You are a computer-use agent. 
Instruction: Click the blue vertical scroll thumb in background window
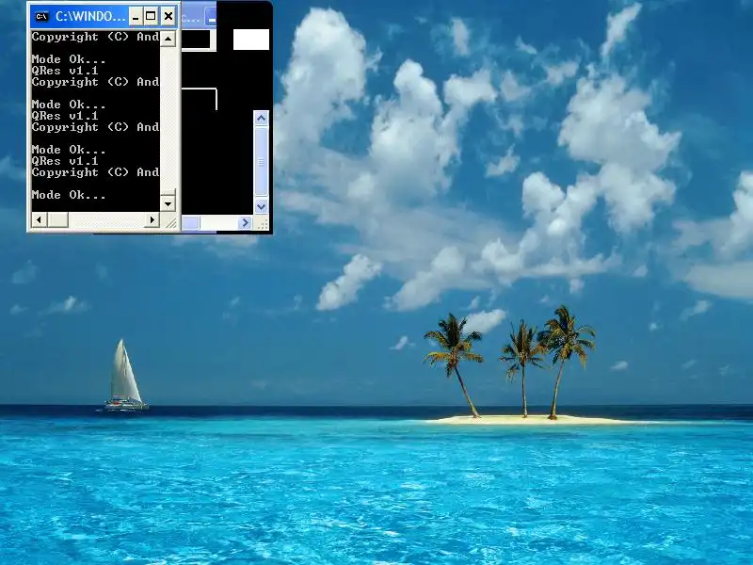pos(262,162)
